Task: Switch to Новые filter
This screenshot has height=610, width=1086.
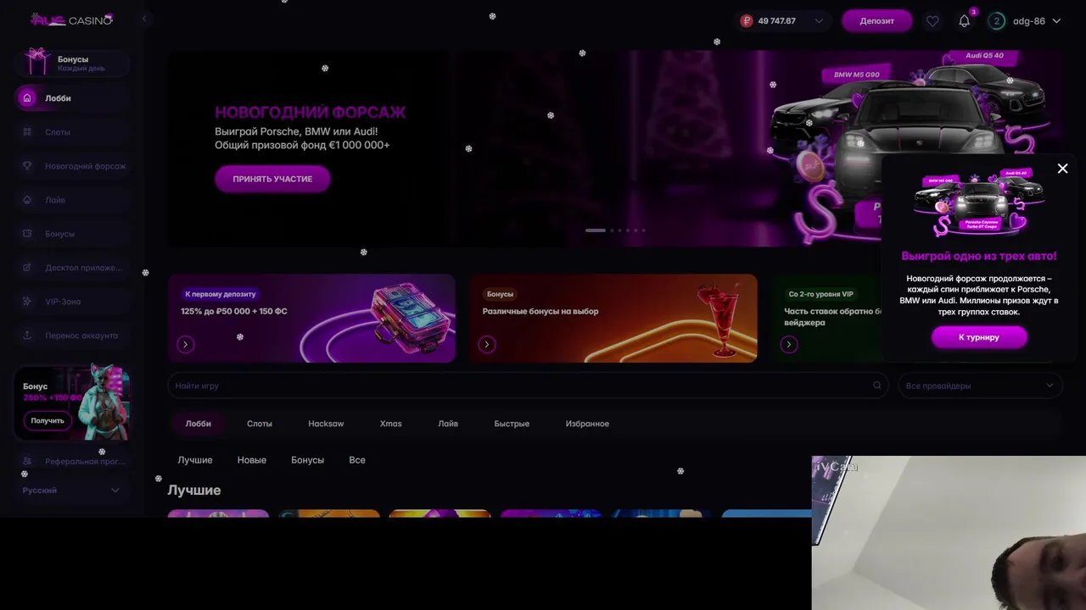Action: (252, 460)
